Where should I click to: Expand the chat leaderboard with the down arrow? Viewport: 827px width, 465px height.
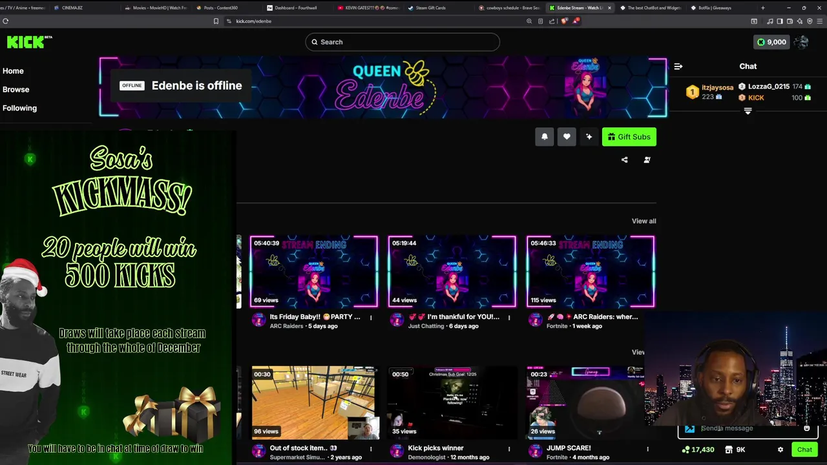click(748, 111)
